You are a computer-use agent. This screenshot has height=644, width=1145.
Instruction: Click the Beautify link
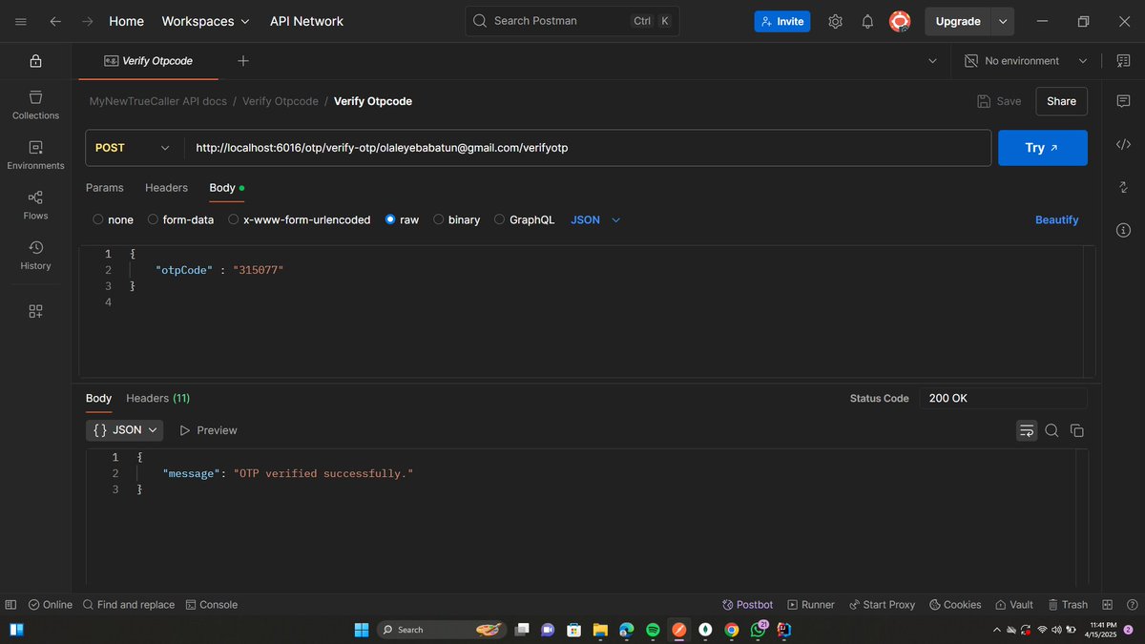pyautogui.click(x=1057, y=219)
